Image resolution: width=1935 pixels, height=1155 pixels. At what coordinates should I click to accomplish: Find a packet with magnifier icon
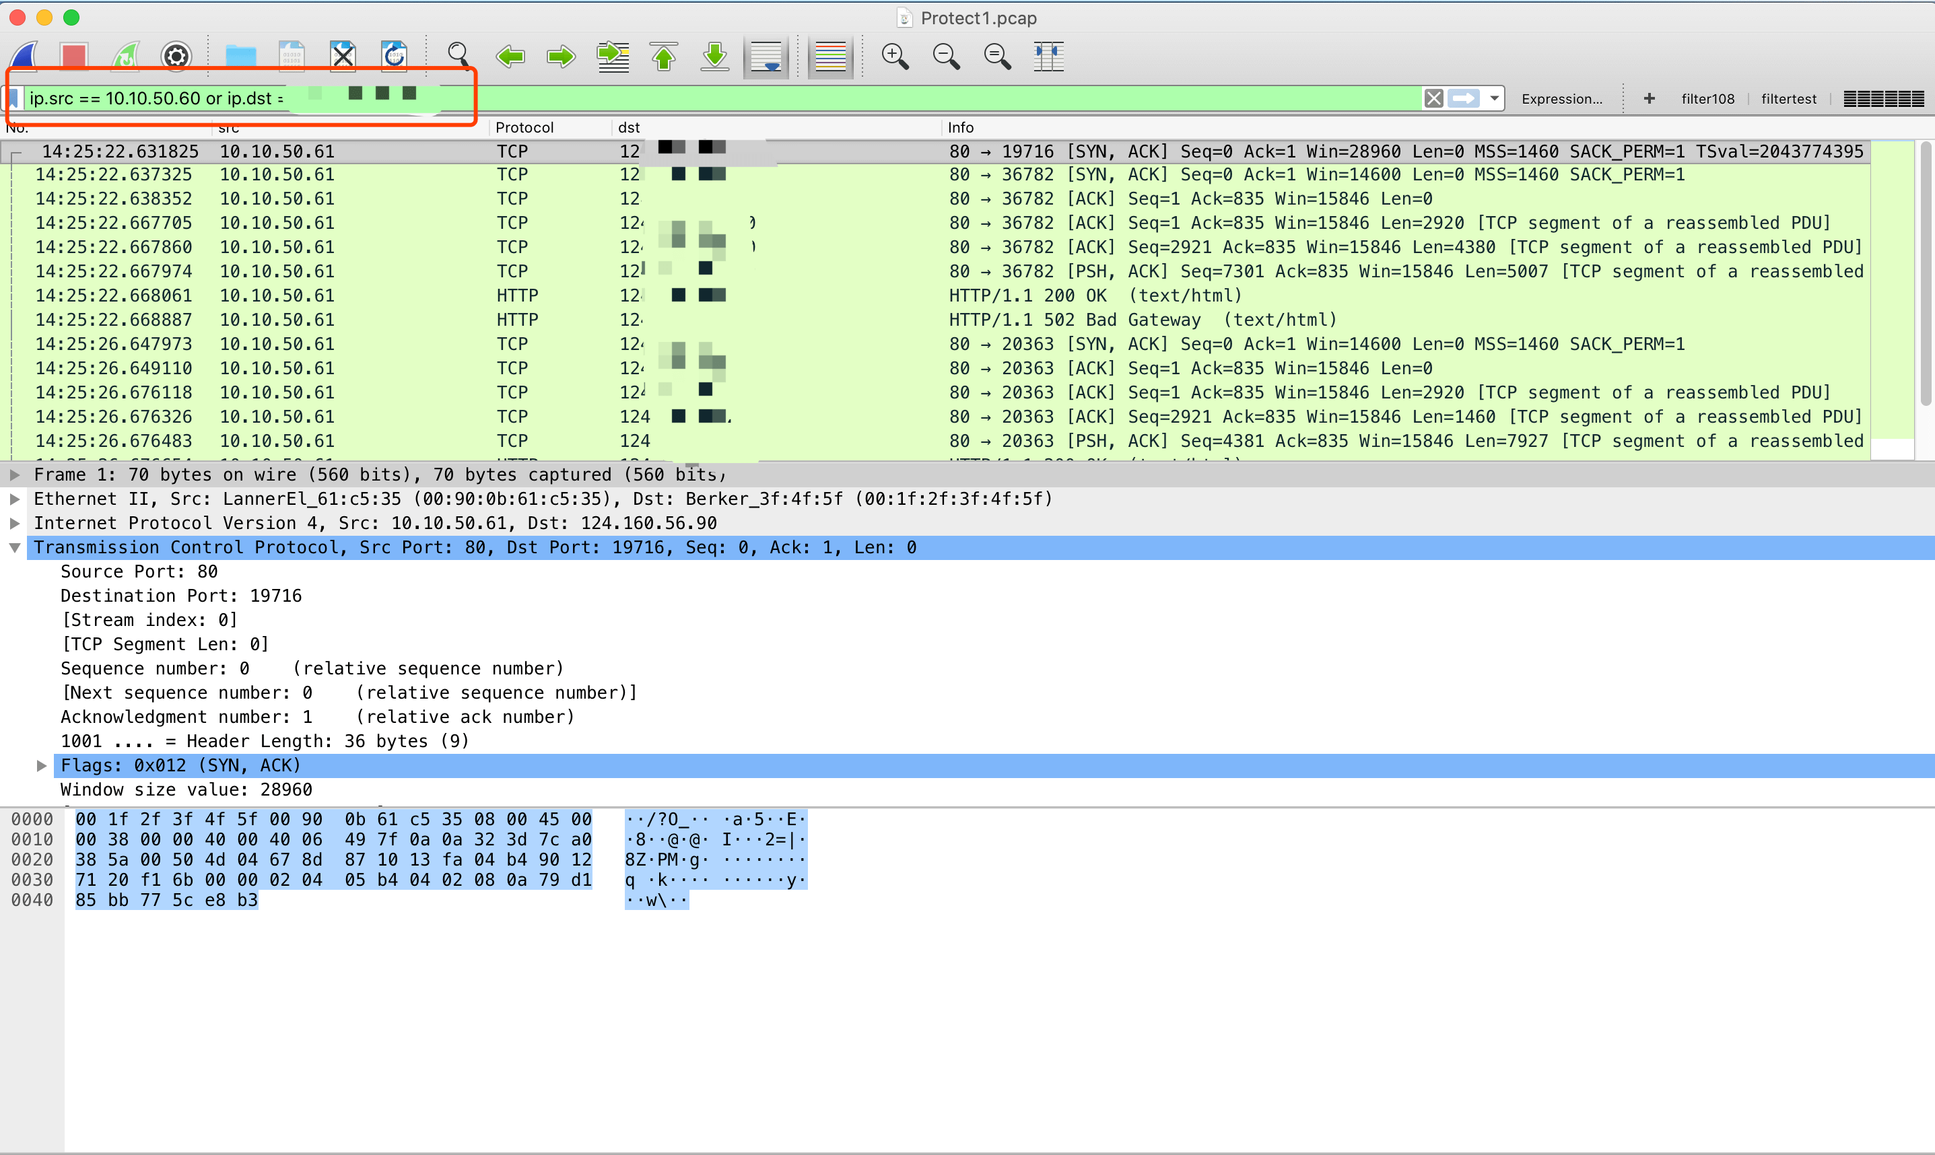click(459, 55)
